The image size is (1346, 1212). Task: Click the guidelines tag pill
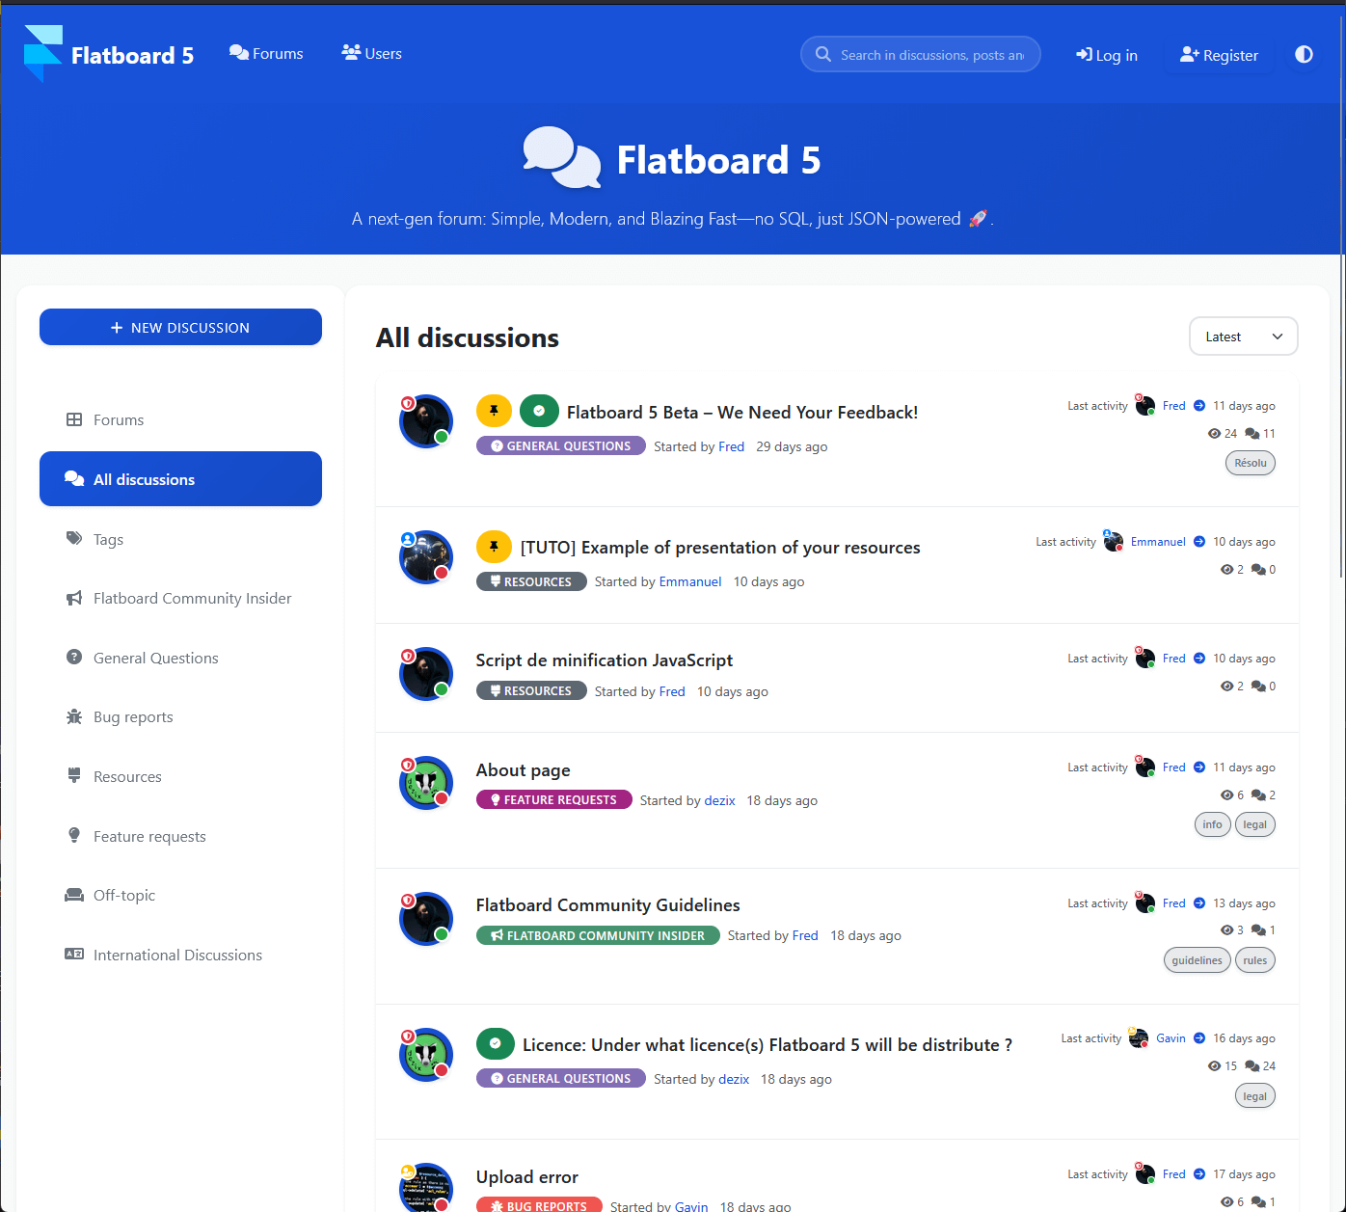pos(1197,959)
